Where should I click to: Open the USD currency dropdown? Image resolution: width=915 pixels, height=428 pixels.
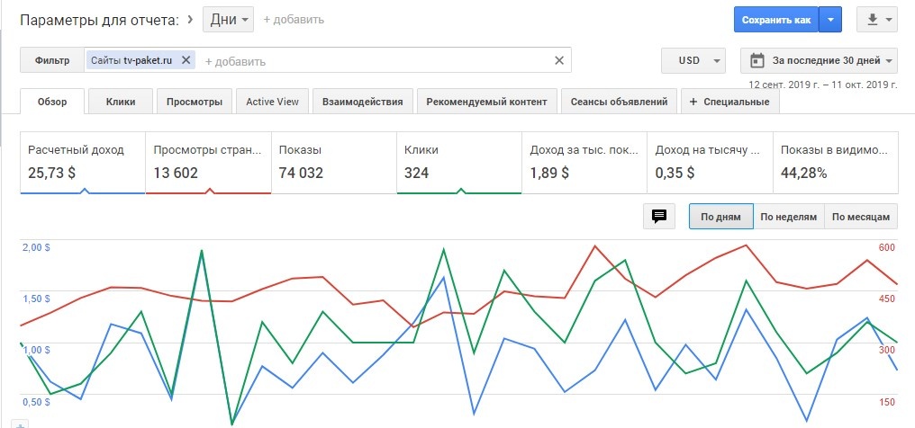693,61
